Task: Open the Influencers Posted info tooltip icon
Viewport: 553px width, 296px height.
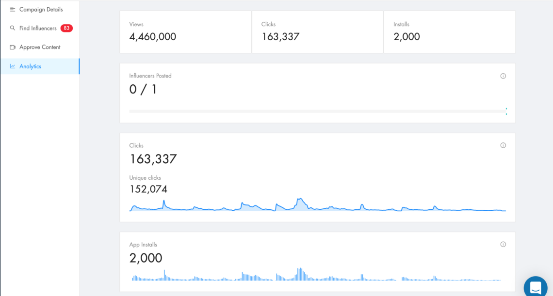Action: pos(503,76)
